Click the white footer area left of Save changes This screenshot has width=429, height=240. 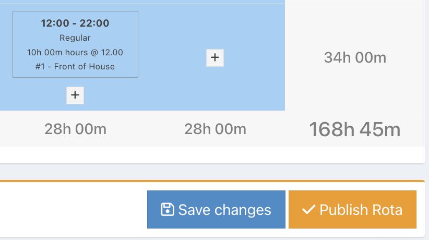73,210
